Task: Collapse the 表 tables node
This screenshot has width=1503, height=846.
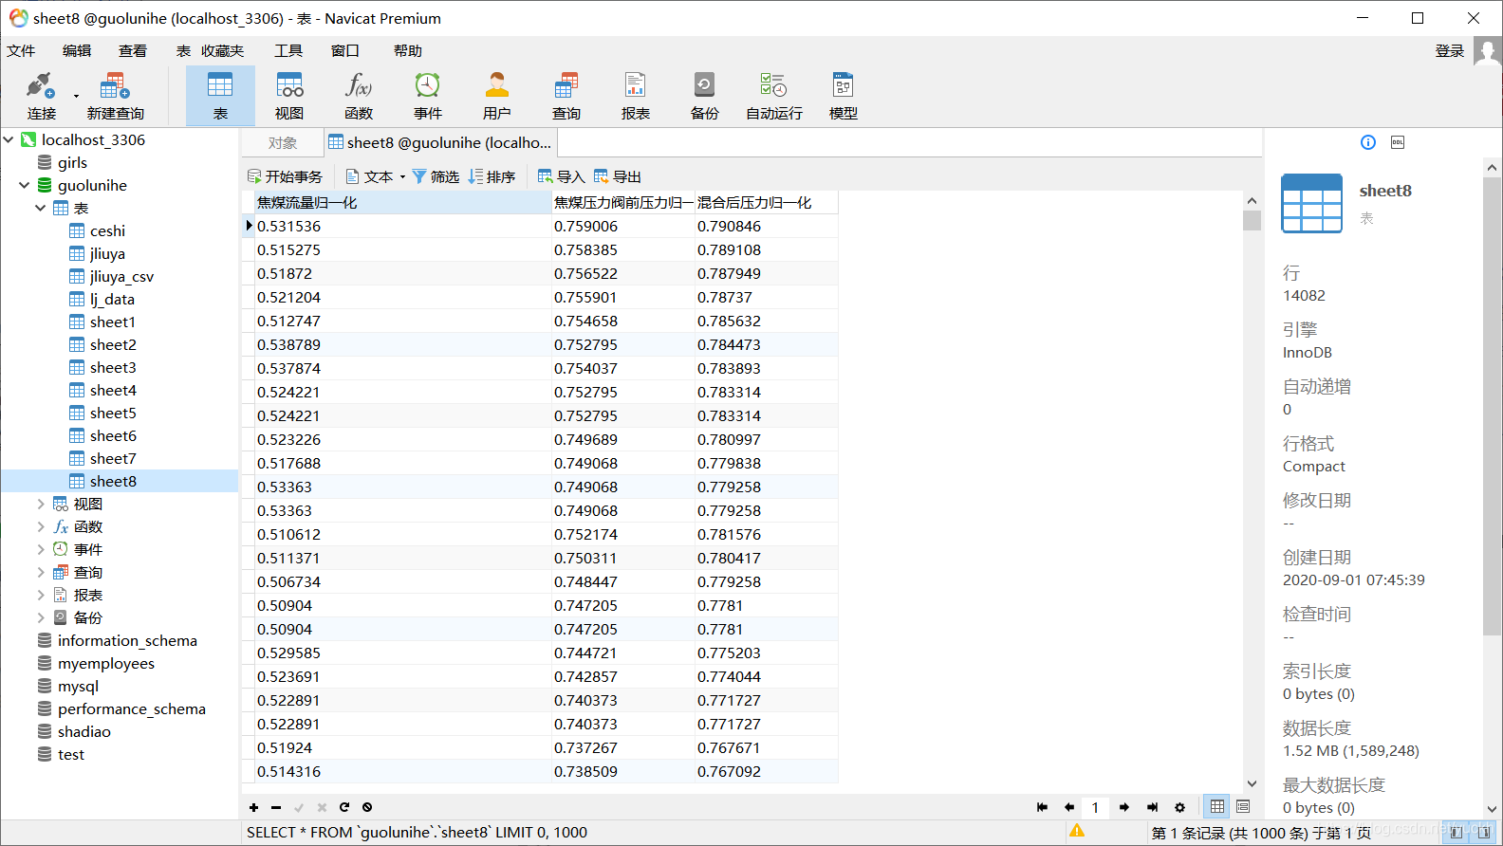Action: (x=41, y=208)
